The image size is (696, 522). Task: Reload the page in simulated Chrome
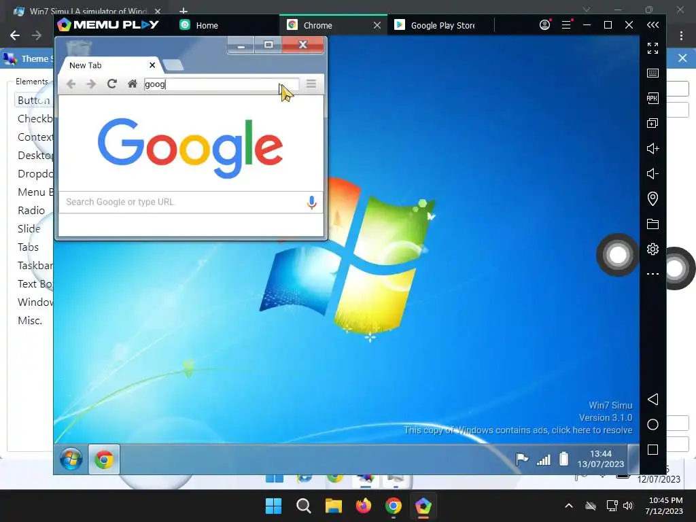112,84
